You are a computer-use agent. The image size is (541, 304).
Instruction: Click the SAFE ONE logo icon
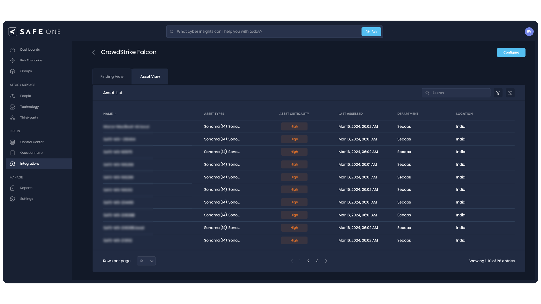[x=13, y=32]
